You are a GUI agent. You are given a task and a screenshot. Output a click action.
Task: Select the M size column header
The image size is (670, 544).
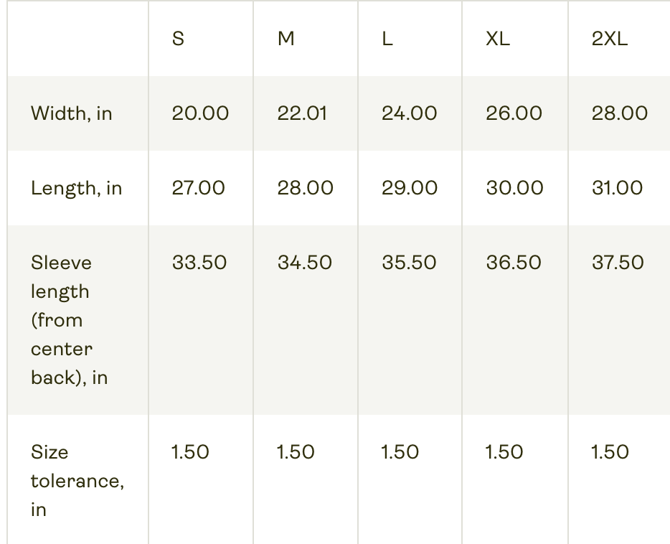[x=286, y=39]
